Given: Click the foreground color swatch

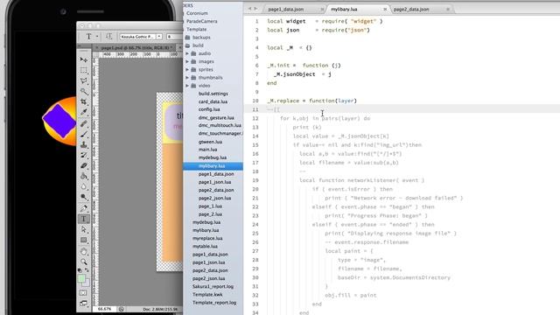Looking at the screenshot, I should tap(81, 278).
